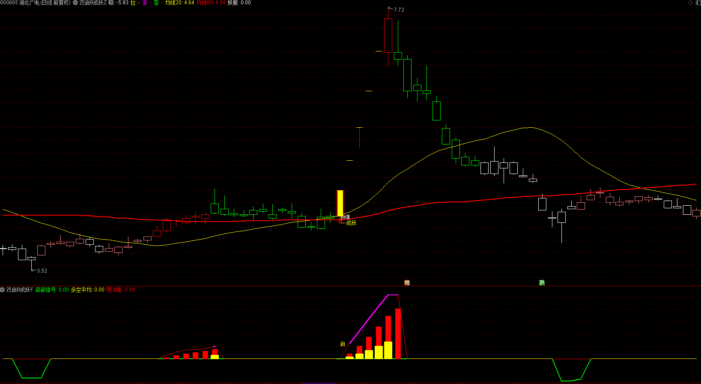Click the yellow signal bar on candlestick chart
701x384 pixels.
[340, 203]
